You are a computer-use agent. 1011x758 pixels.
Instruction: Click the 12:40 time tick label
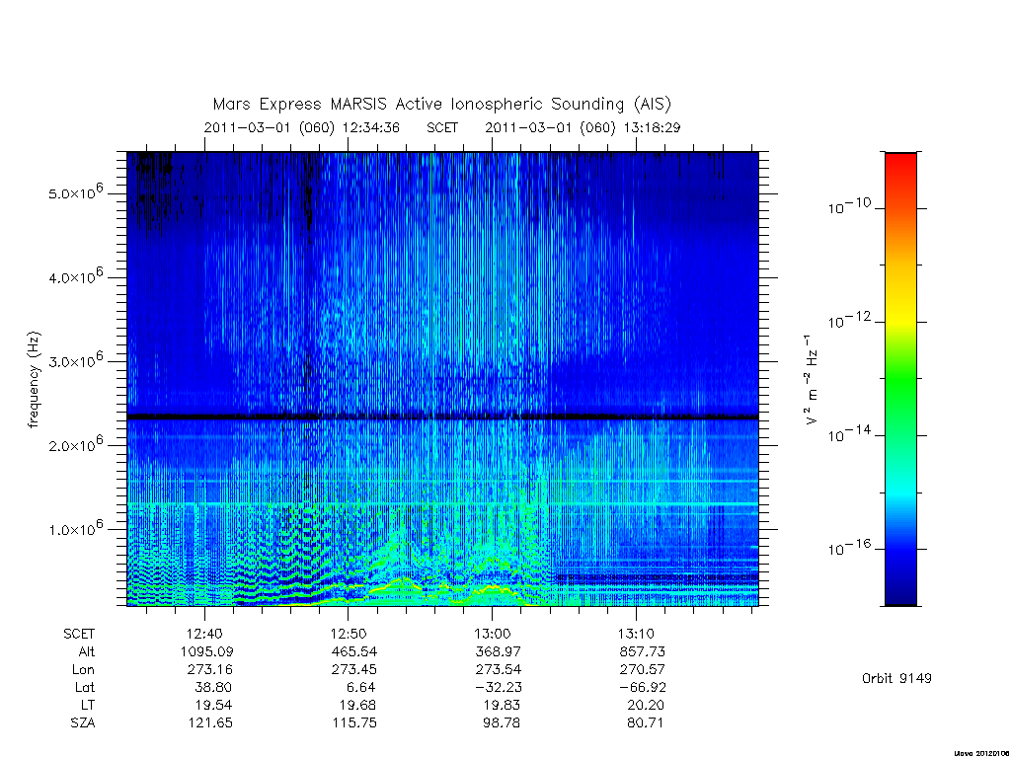(x=204, y=634)
